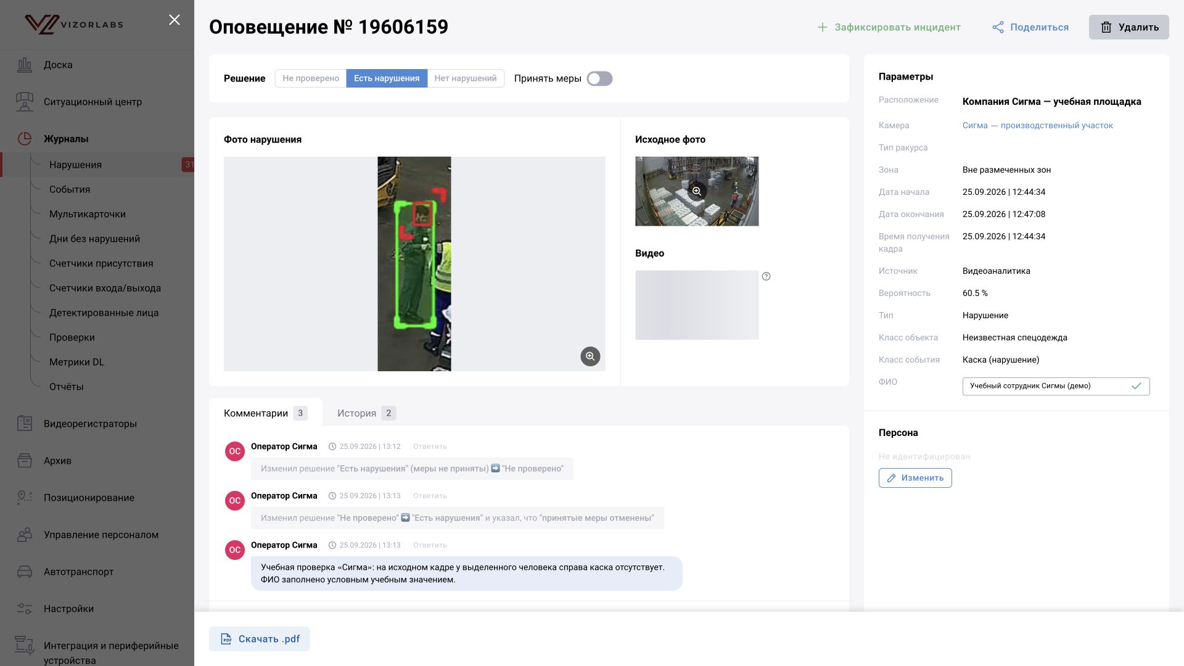Open Отчёты journal item

click(66, 387)
